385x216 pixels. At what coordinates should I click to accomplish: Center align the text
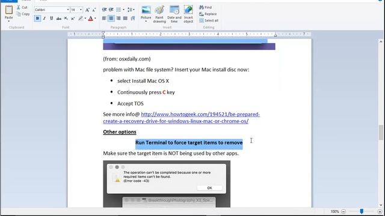(x=111, y=19)
